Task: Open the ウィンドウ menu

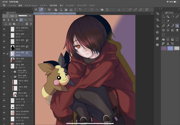Action: tap(82, 5)
